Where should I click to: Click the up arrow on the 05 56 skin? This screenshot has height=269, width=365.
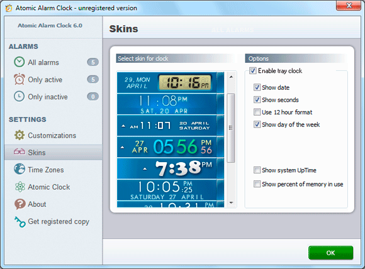tap(122, 148)
